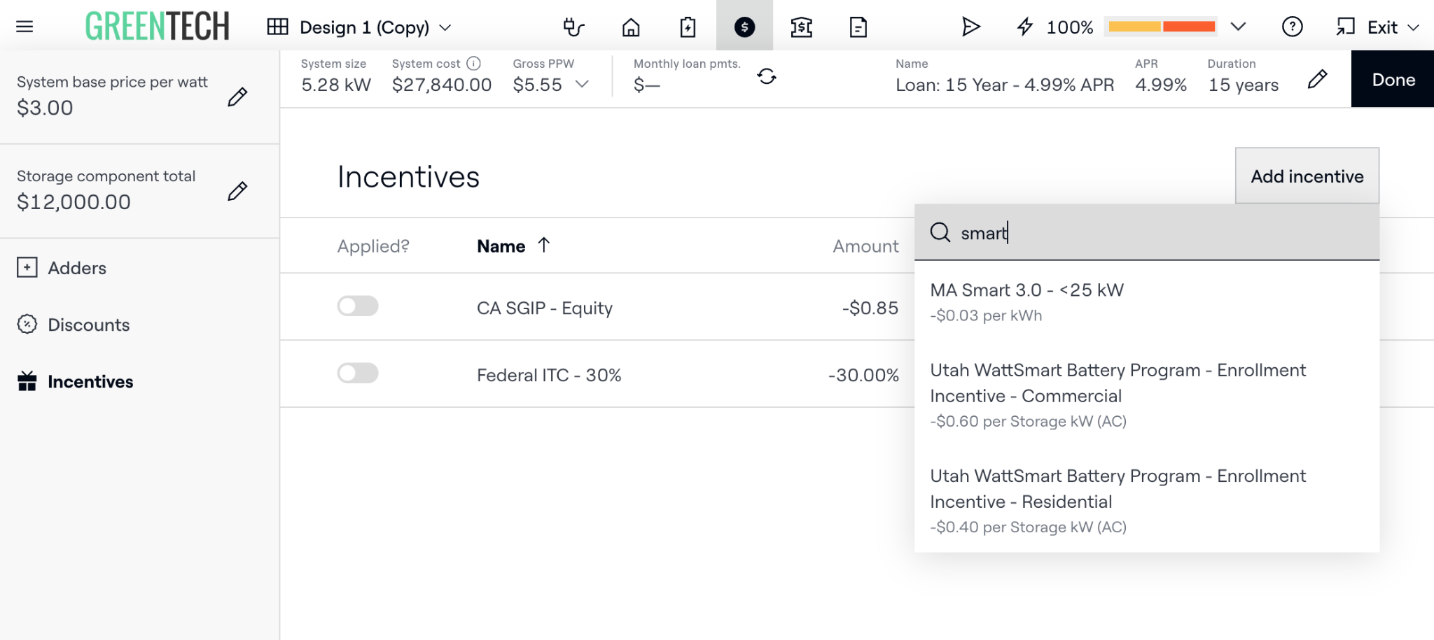The height and width of the screenshot is (640, 1434).
Task: Click the refresh monthly loan payments icon
Action: click(767, 76)
